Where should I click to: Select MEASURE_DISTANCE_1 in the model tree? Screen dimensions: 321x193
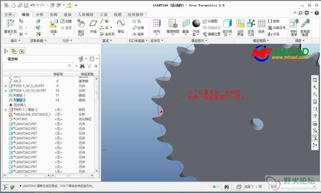[x=33, y=114]
